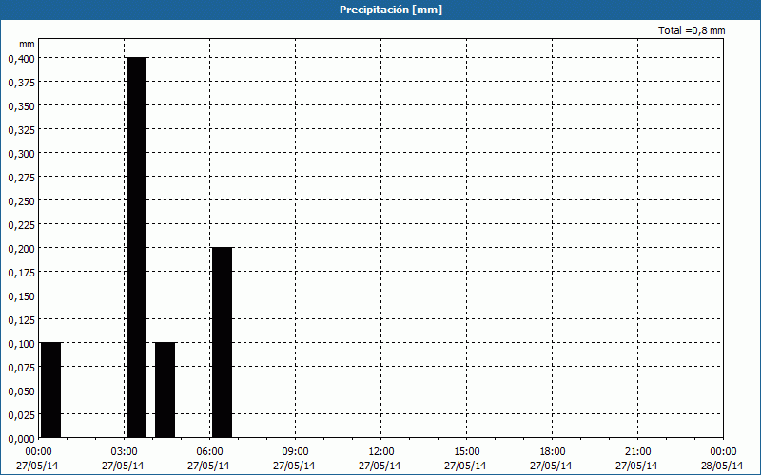761x475 pixels.
Task: Click the 0,225 y-axis label
Action: point(21,225)
